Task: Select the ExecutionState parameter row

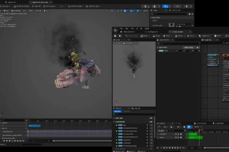Action: (x=133, y=134)
